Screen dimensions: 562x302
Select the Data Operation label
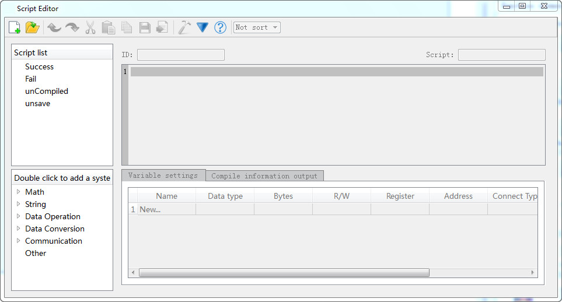(53, 216)
